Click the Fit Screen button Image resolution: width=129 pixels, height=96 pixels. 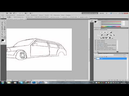click(x=65, y=17)
